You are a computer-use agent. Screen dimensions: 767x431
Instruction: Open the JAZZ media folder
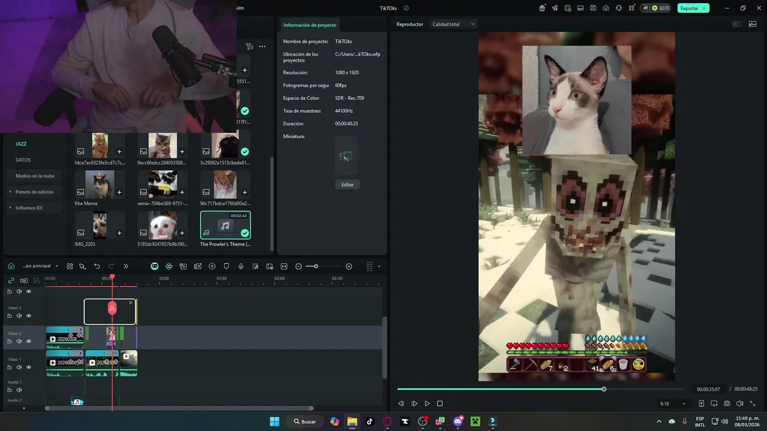[21, 144]
